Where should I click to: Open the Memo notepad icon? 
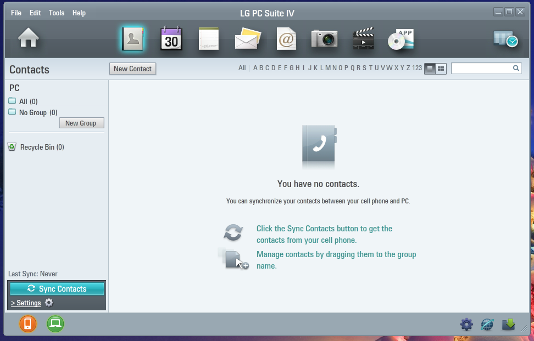click(x=208, y=39)
